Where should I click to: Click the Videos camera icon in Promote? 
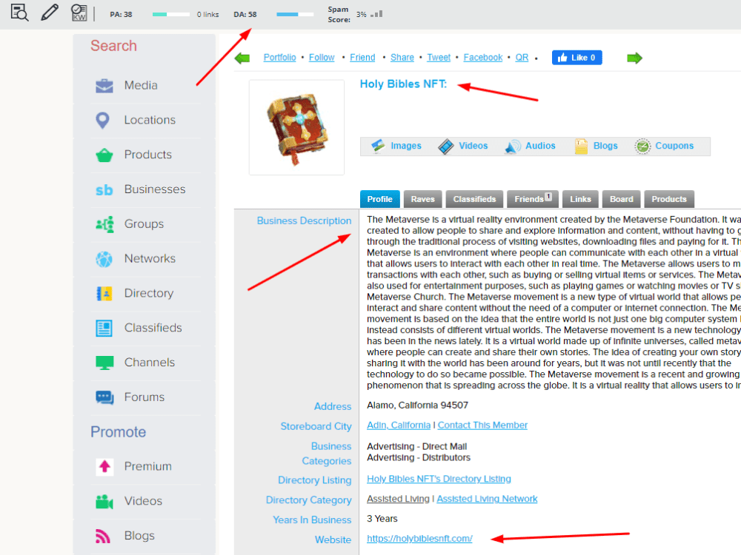pos(104,502)
